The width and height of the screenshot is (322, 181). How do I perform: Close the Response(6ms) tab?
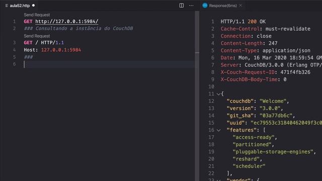pyautogui.click(x=240, y=6)
